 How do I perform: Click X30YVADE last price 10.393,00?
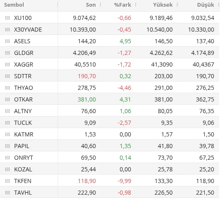point(83,30)
